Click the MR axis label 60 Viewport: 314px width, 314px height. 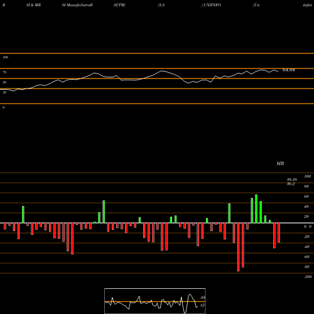coord(306,197)
